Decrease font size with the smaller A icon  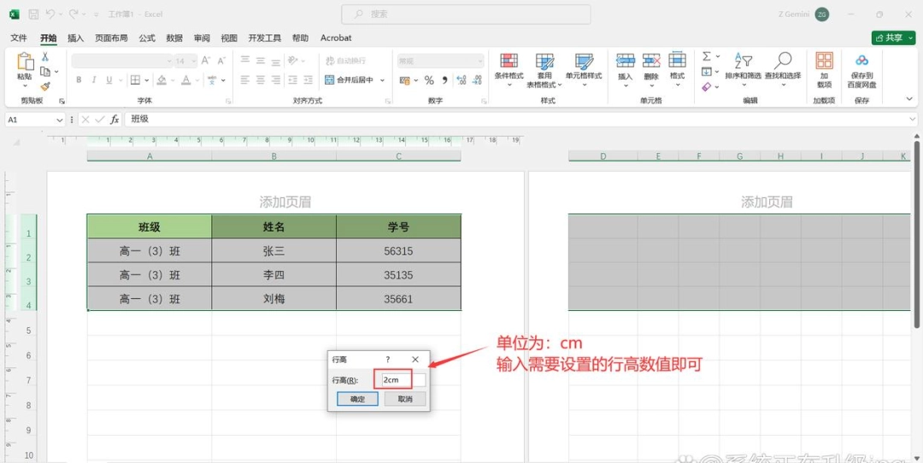point(221,61)
